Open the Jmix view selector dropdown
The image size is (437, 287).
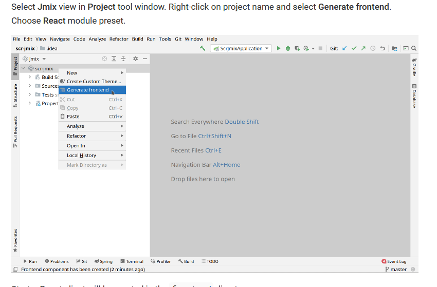34,59
